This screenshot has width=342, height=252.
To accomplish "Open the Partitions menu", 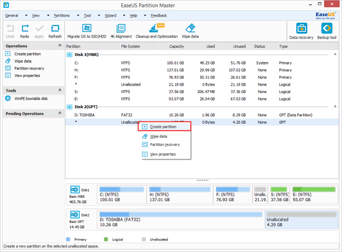I will point(62,15).
